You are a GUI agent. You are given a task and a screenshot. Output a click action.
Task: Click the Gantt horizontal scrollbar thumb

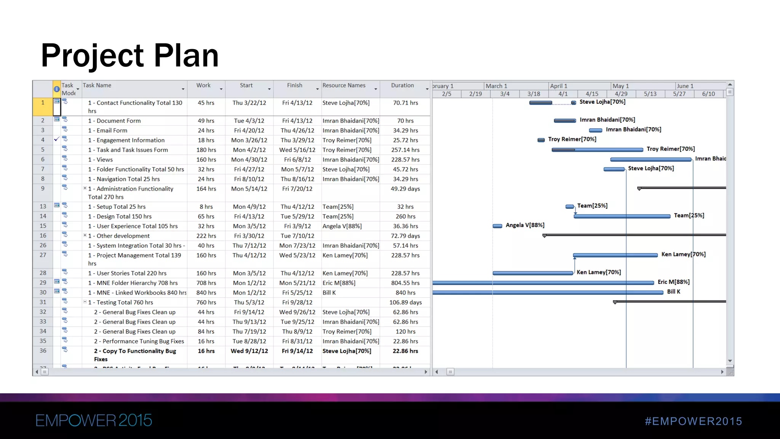(x=450, y=372)
